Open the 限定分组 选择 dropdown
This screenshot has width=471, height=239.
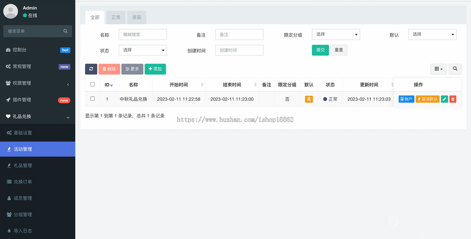coord(336,35)
